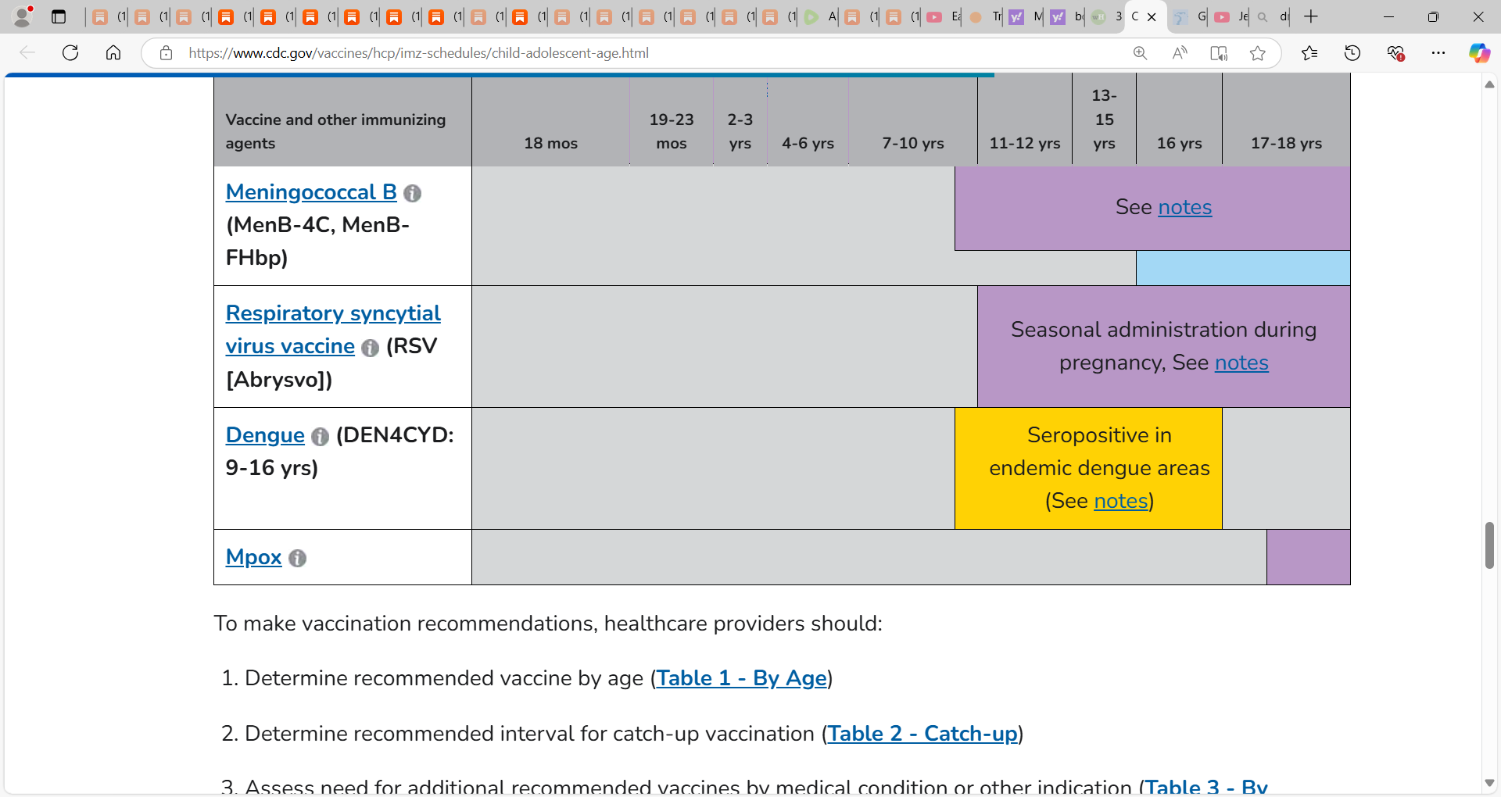The image size is (1501, 797).
Task: Go to the browser home page
Action: point(113,52)
